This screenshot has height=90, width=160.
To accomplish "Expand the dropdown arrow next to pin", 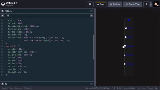I will click(x=151, y=4).
